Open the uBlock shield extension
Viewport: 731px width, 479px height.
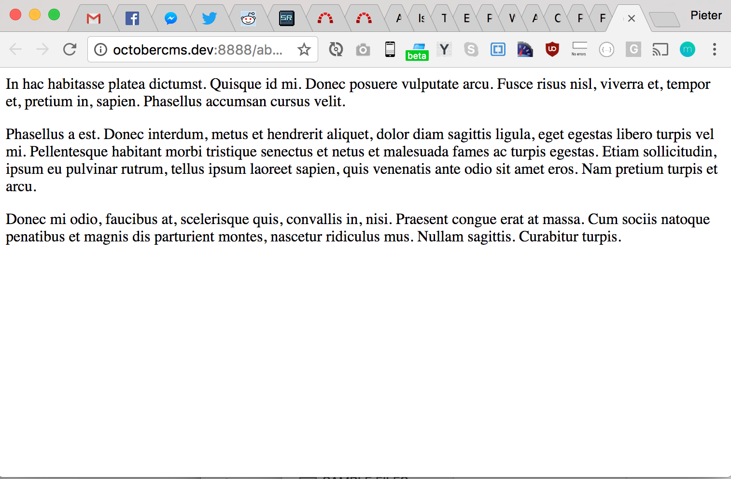(x=552, y=49)
